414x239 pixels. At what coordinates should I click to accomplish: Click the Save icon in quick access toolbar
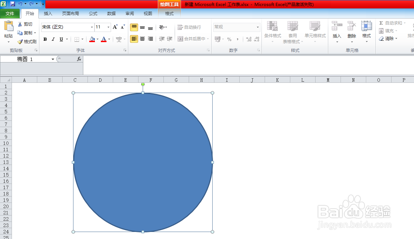[12, 4]
